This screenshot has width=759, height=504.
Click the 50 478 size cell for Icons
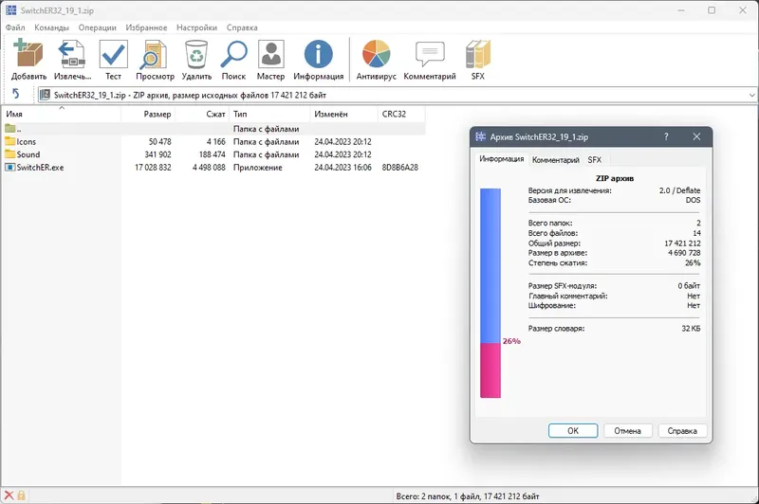[x=159, y=141]
